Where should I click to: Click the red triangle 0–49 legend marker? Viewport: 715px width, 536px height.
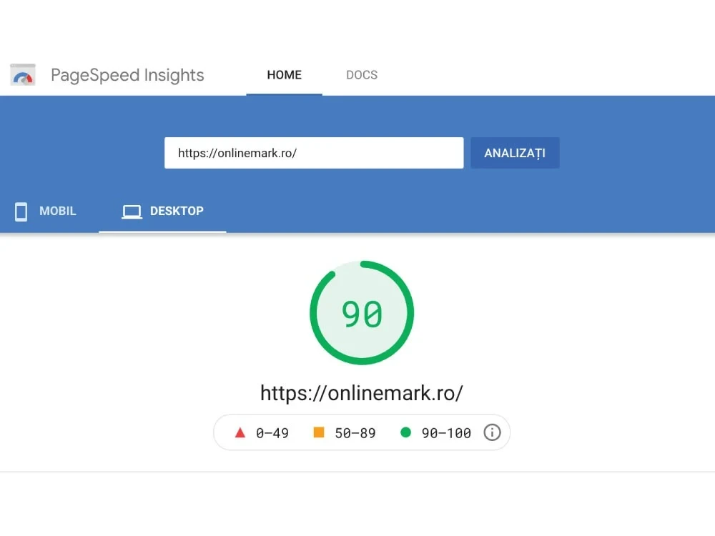[x=240, y=432]
